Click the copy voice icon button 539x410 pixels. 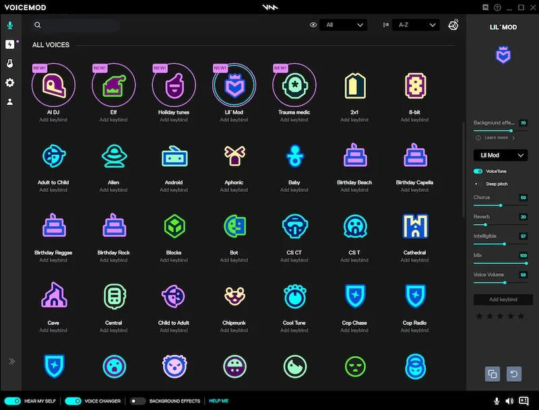point(493,374)
